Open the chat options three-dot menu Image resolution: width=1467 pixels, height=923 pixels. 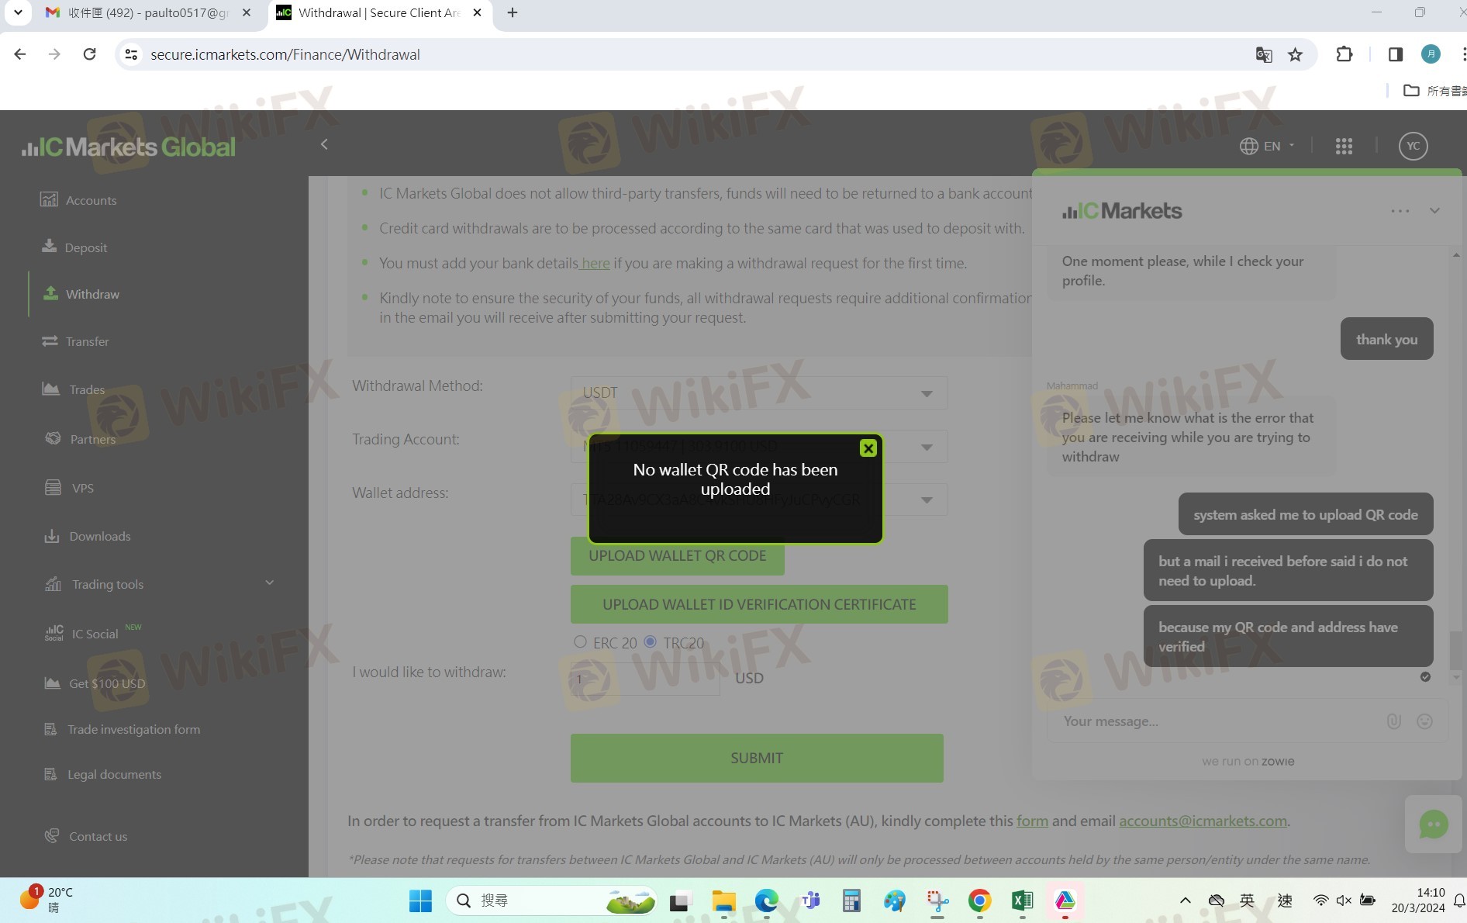pos(1400,211)
